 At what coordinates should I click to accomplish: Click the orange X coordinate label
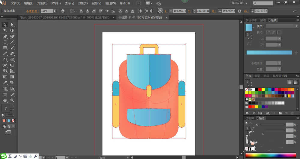click(x=166, y=11)
